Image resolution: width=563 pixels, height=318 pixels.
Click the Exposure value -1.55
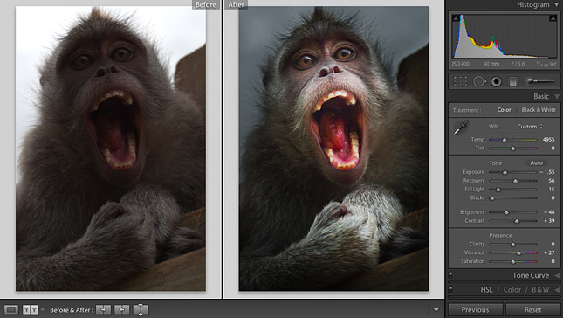pyautogui.click(x=546, y=172)
